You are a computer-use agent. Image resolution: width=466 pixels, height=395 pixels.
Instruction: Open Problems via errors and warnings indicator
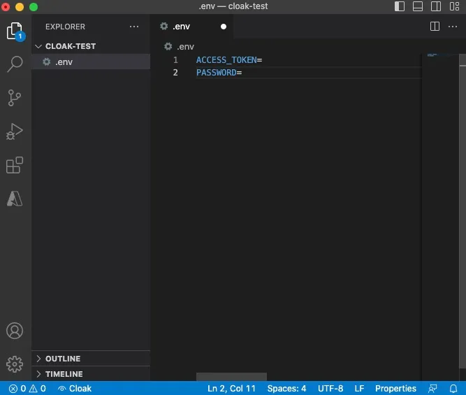[27, 388]
